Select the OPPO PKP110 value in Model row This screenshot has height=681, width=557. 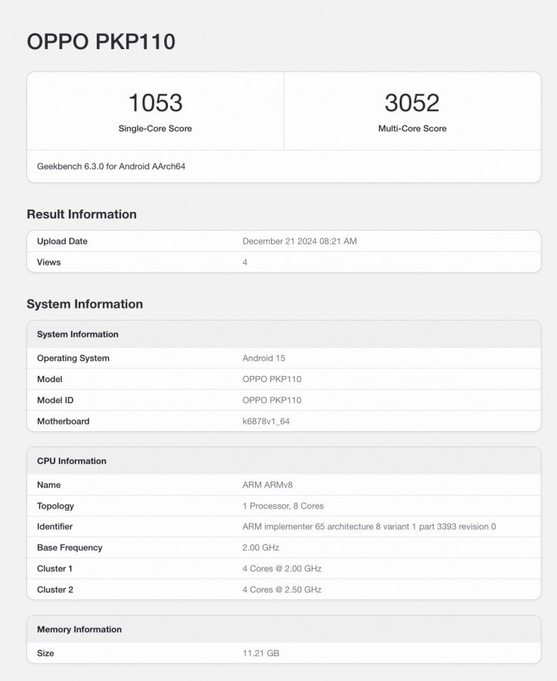pos(272,379)
